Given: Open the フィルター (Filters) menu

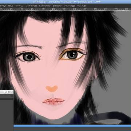Looking at the screenshot, I should (31, 6).
